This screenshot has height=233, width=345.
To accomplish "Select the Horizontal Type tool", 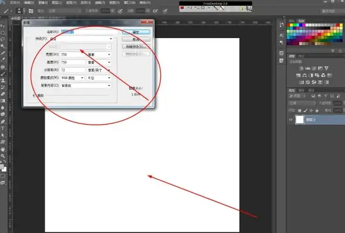I will [2, 128].
